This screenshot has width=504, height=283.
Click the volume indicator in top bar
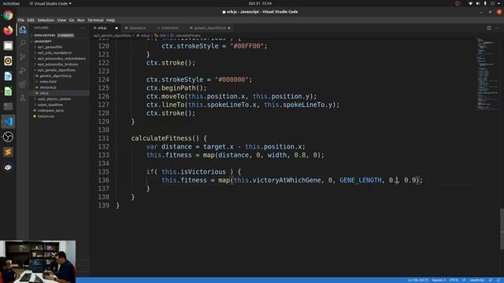click(478, 3)
